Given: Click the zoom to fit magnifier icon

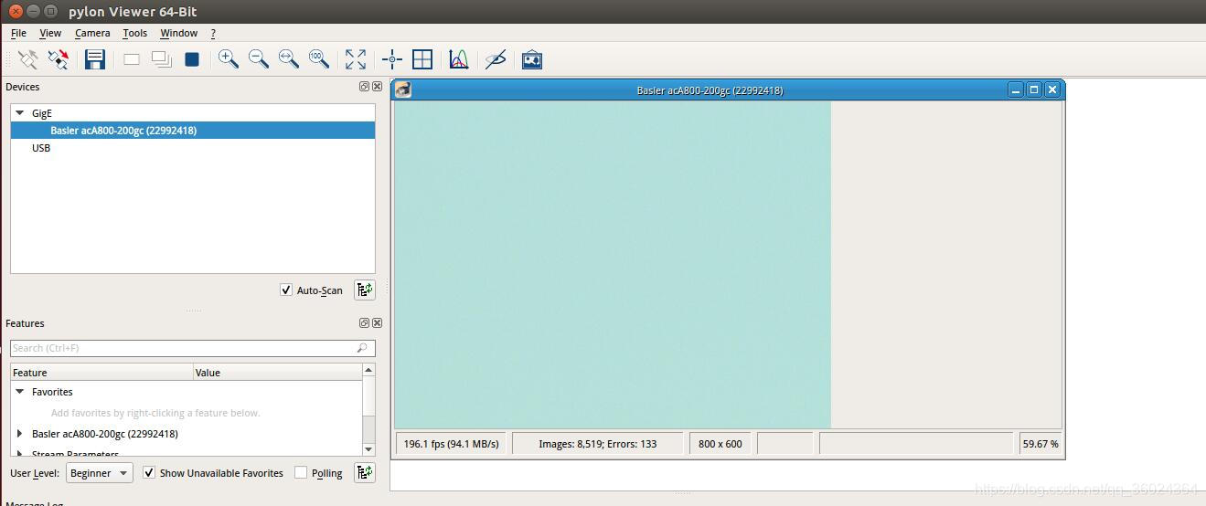Looking at the screenshot, I should click(289, 59).
